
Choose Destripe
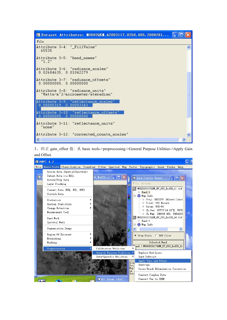coord(163,265)
